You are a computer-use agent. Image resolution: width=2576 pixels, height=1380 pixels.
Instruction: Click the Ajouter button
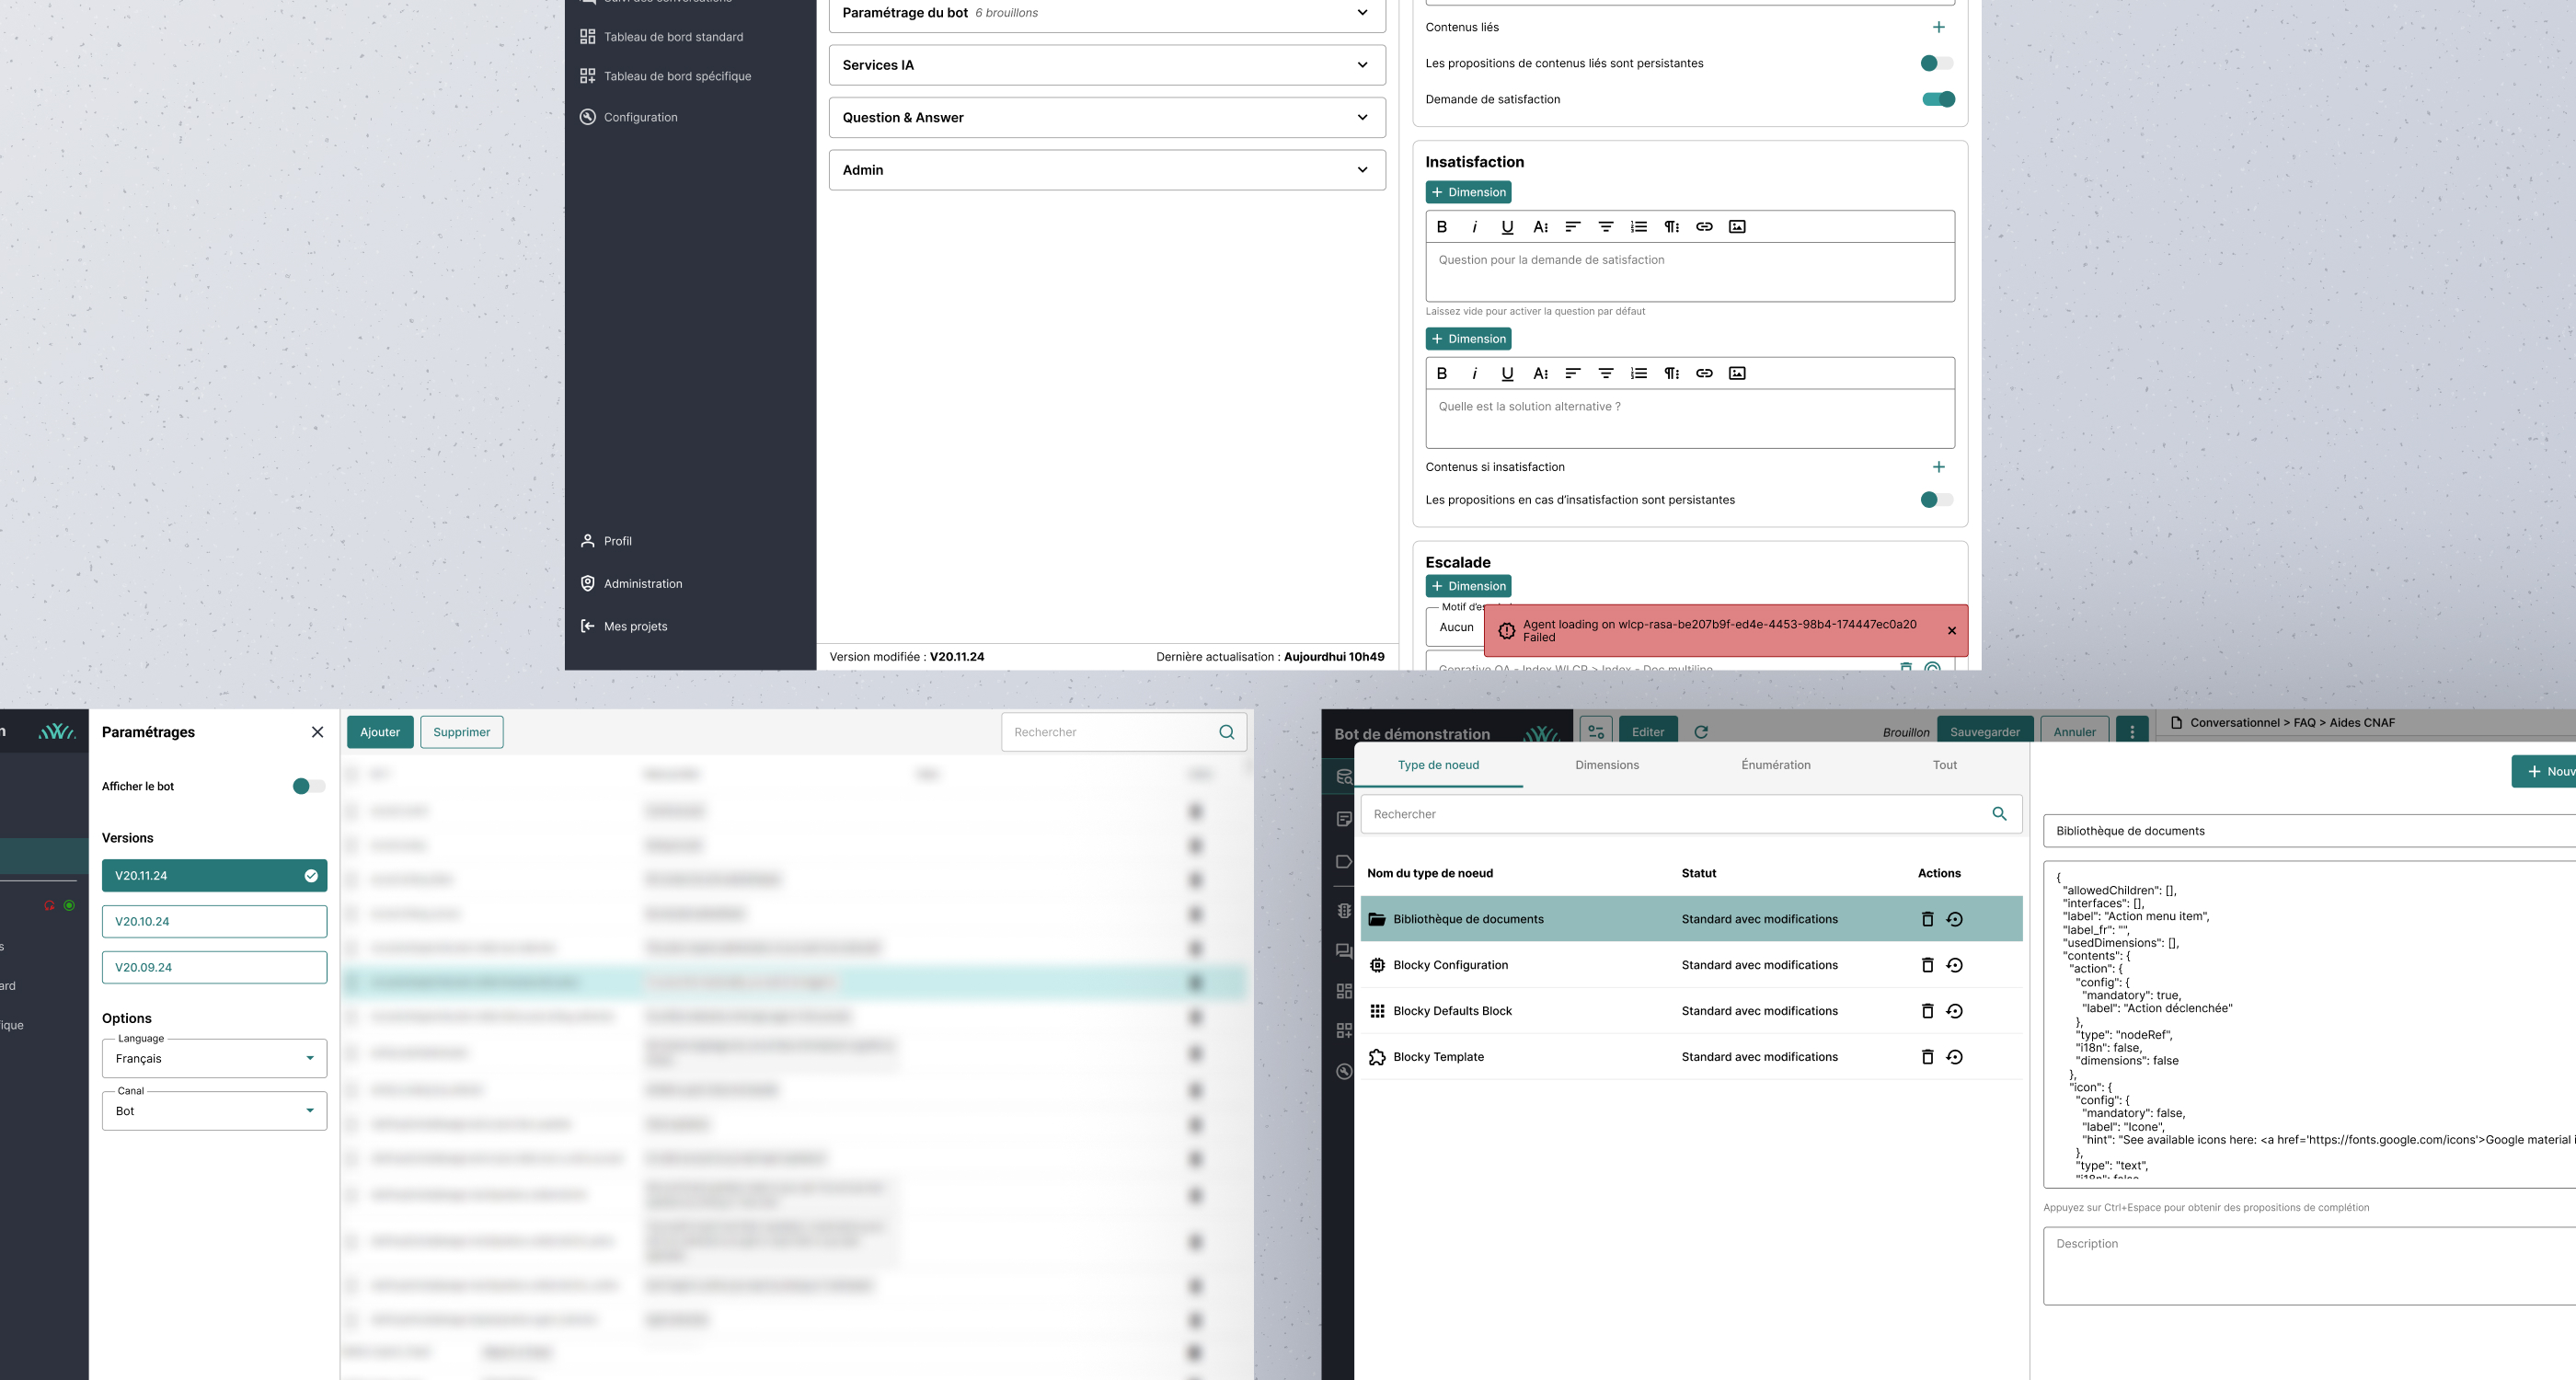(380, 732)
